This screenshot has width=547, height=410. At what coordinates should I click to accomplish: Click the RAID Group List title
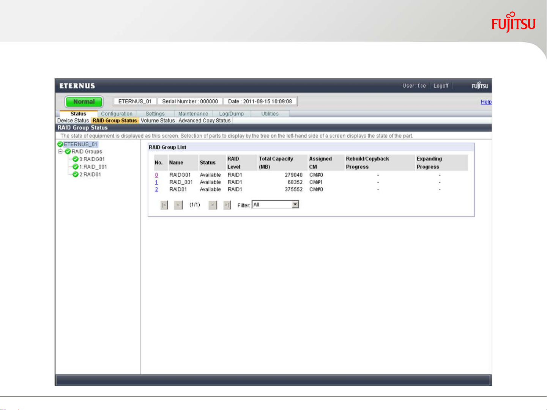pos(167,147)
